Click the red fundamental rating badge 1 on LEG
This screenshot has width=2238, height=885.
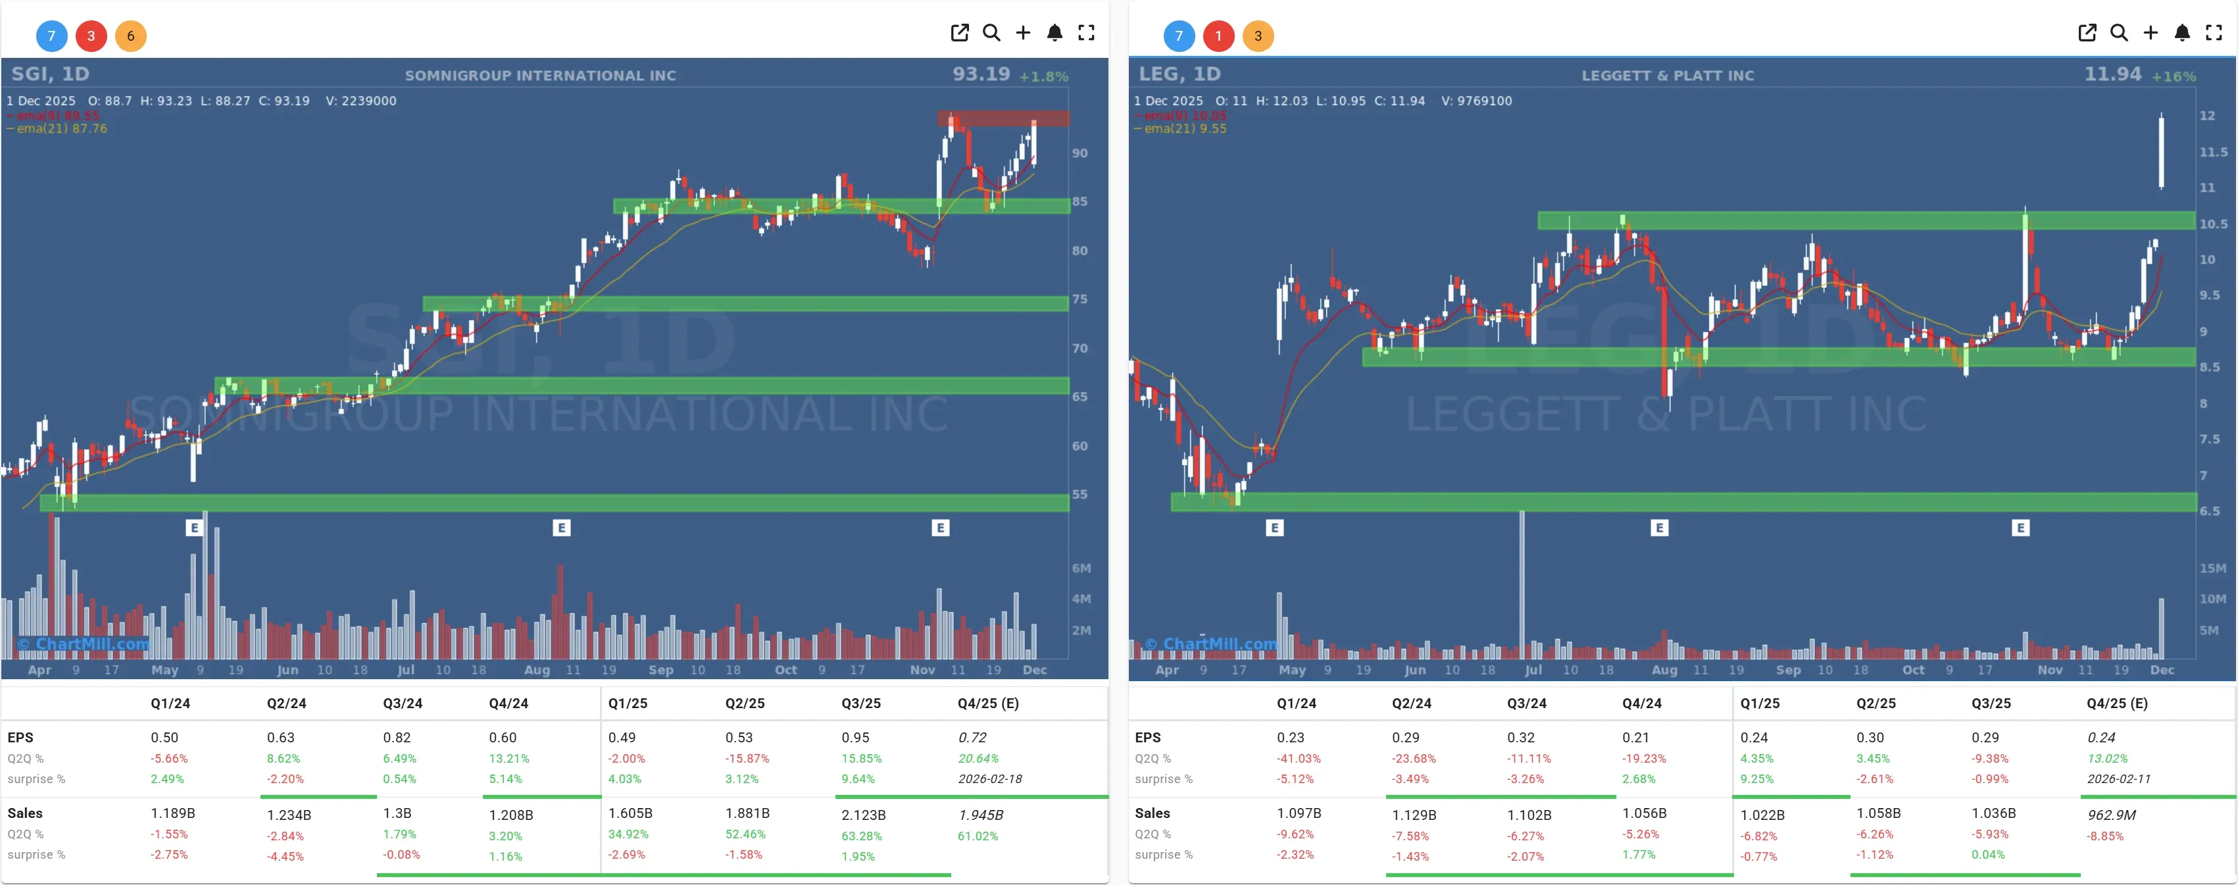(1218, 36)
